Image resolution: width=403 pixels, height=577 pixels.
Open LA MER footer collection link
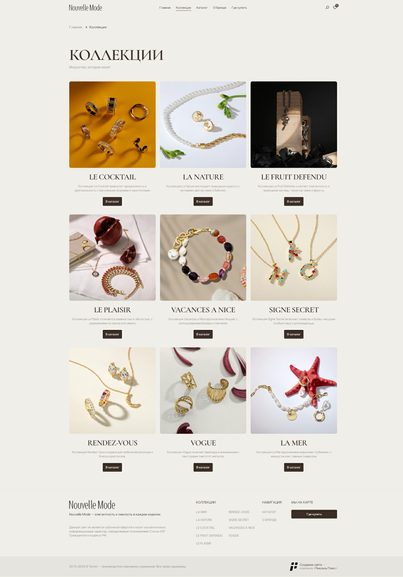click(x=201, y=512)
